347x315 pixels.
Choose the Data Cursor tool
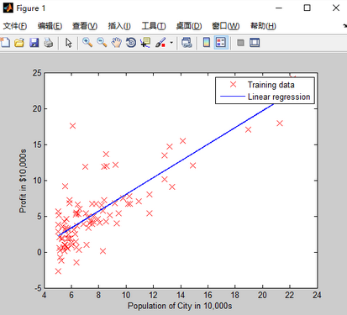145,43
